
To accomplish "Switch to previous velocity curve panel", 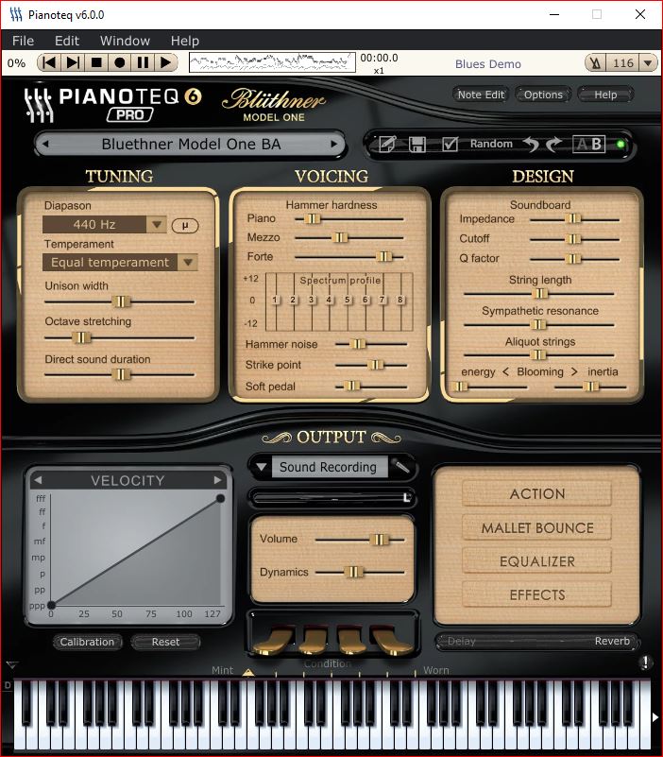I will coord(38,480).
